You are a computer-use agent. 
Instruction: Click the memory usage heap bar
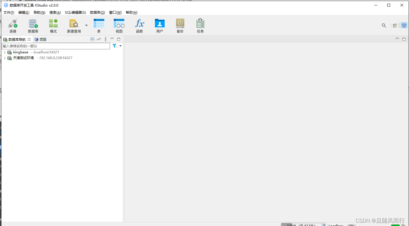(301, 225)
